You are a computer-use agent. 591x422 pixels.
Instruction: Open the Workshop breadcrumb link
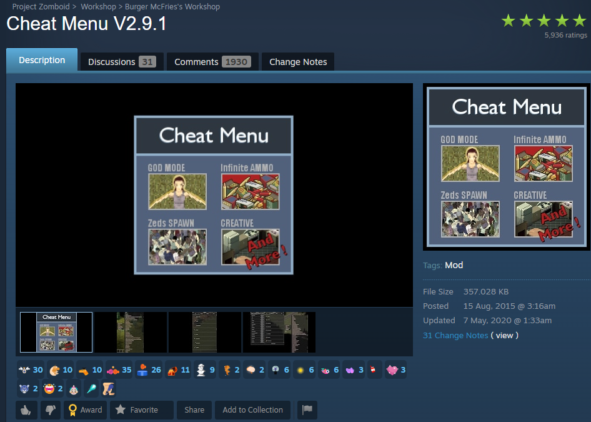pos(98,7)
